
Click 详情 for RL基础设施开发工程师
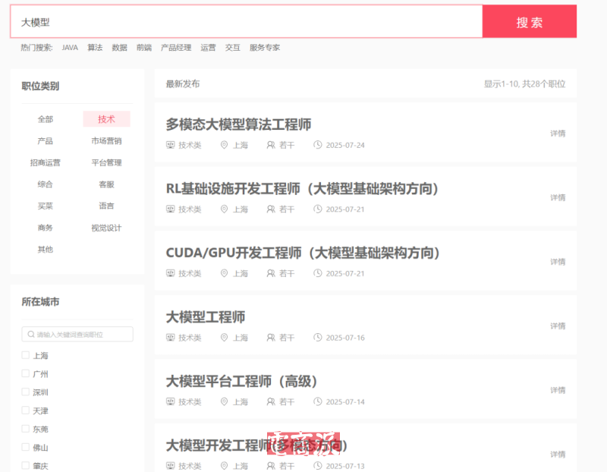(558, 198)
